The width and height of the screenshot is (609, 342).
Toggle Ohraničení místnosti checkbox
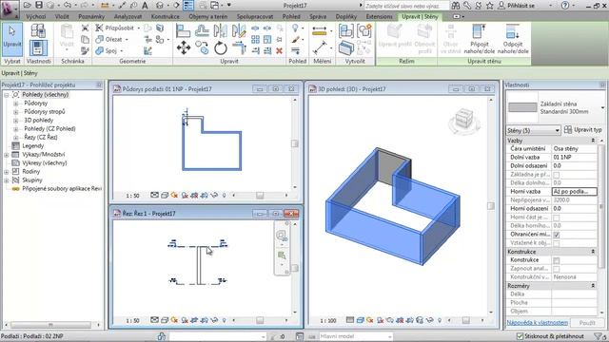pos(556,235)
